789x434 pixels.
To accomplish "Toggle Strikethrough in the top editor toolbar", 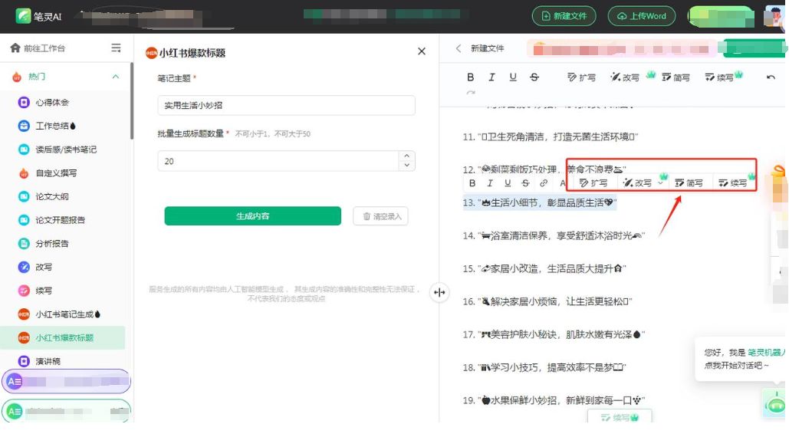I will click(x=534, y=77).
